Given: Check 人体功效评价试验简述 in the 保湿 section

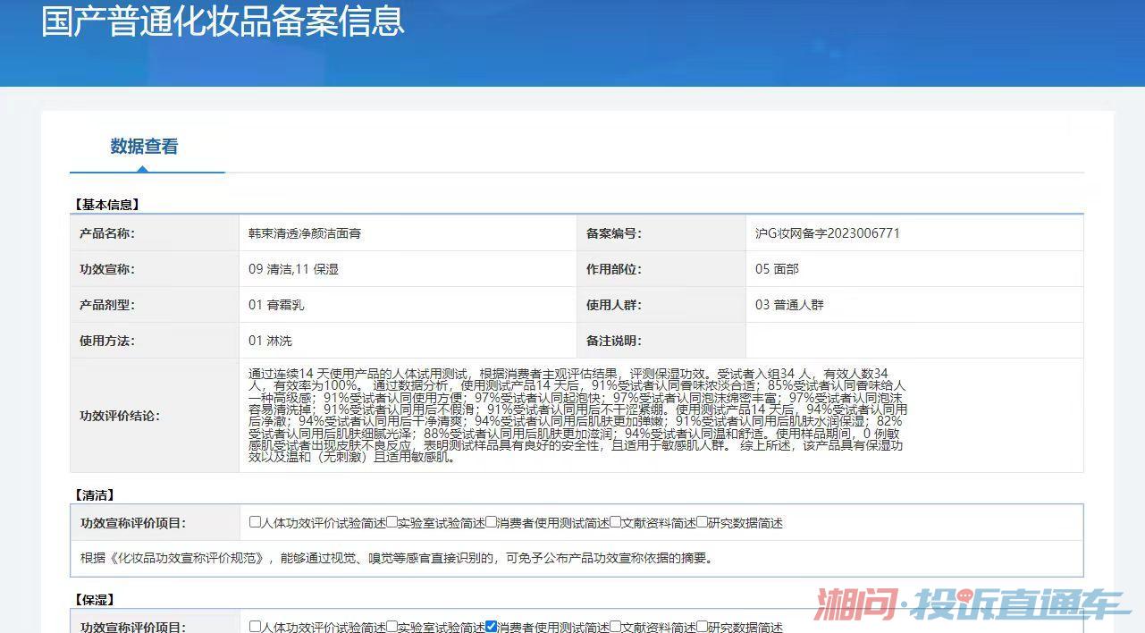Looking at the screenshot, I should 256,627.
